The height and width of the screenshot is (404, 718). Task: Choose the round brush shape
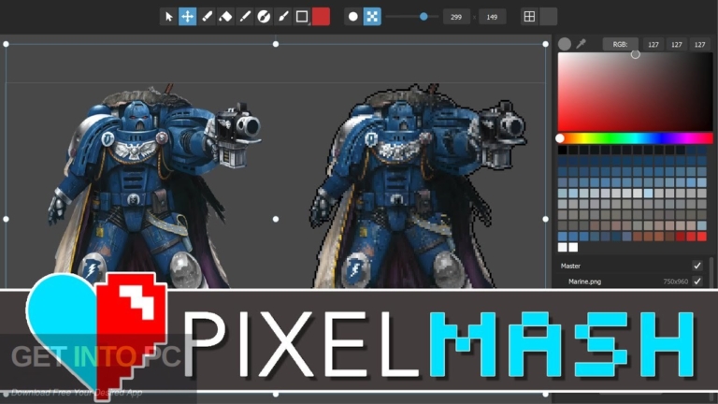coord(353,17)
